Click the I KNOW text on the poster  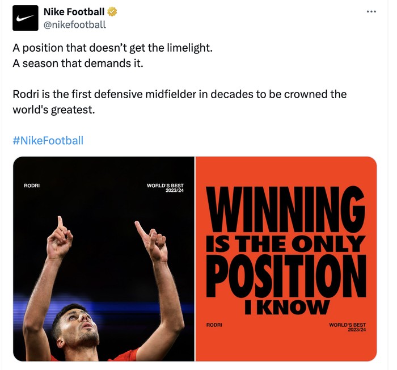pos(286,307)
